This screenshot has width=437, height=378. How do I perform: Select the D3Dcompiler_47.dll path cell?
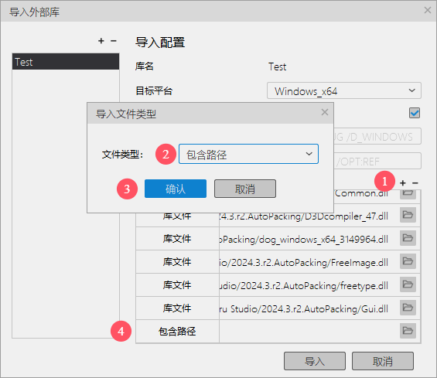point(309,216)
